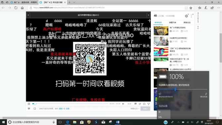Open Word from the taskbar

pyautogui.click(x=118, y=122)
